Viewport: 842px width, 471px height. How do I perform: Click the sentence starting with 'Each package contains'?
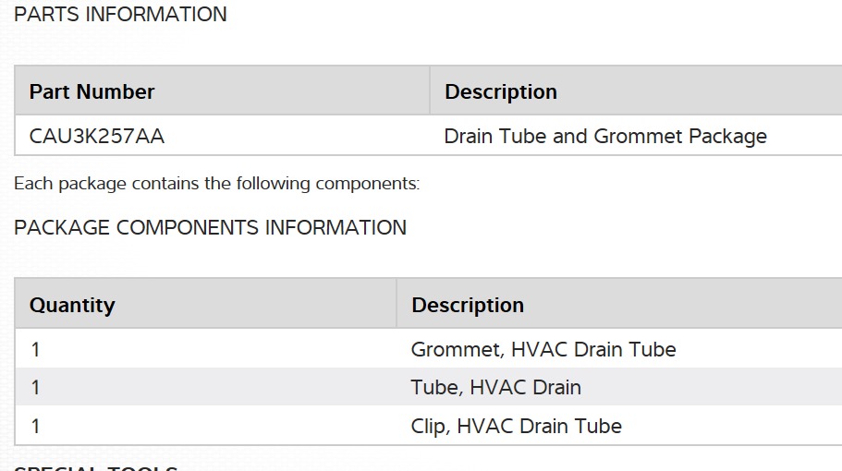click(x=216, y=183)
